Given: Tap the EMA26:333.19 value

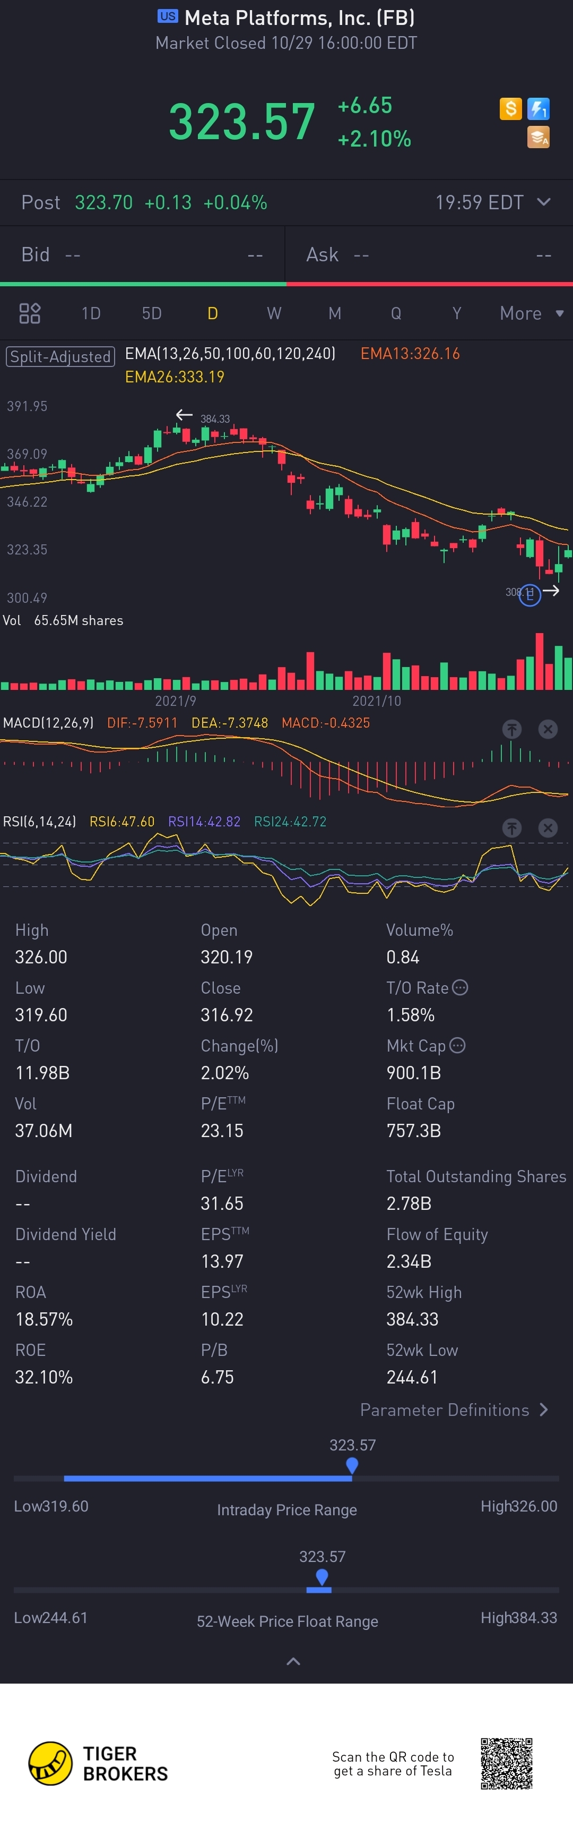Looking at the screenshot, I should pos(175,377).
